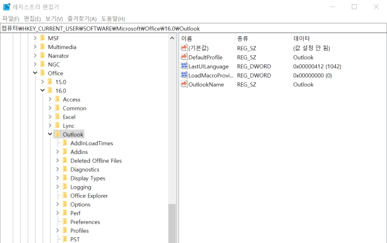Select the OutlookName value name
This screenshot has height=243, width=387.
pos(206,85)
